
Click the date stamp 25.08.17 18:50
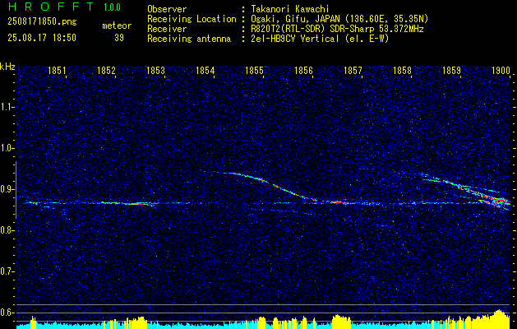42,38
